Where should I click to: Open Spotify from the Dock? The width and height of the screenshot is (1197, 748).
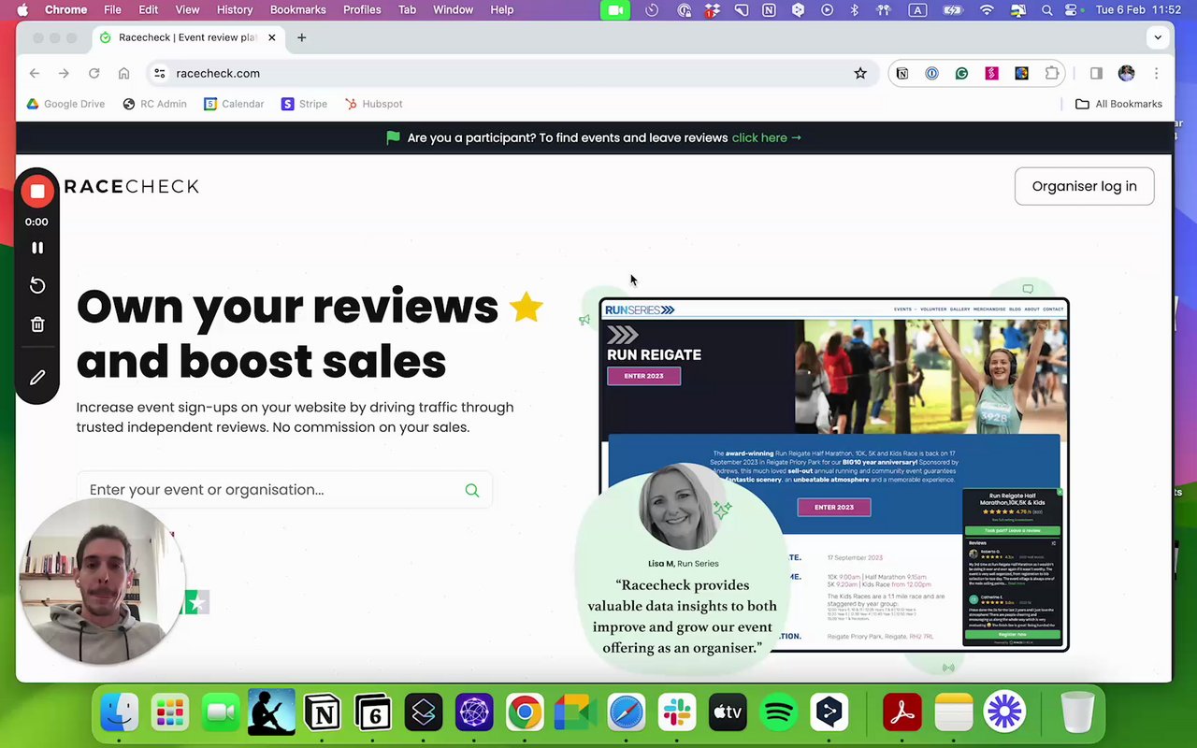tap(779, 712)
